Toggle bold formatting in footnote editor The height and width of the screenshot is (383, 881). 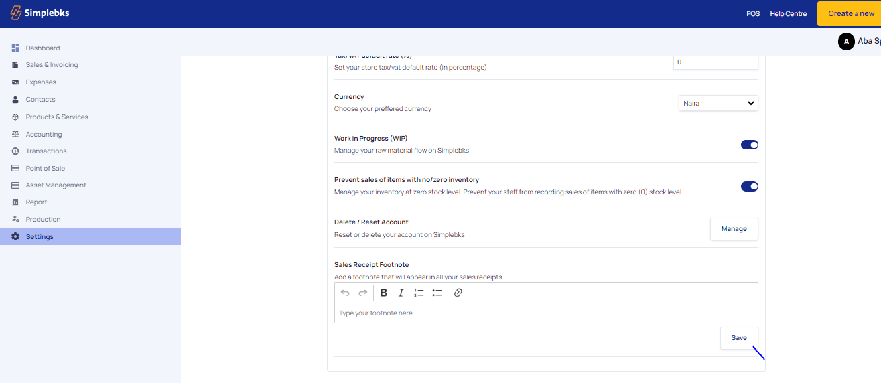tap(384, 293)
